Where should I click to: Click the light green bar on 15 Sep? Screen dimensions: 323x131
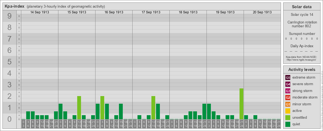pyautogui.click(x=79, y=108)
